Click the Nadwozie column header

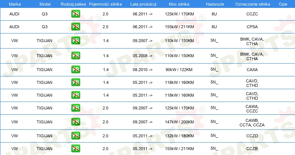coord(215,4)
